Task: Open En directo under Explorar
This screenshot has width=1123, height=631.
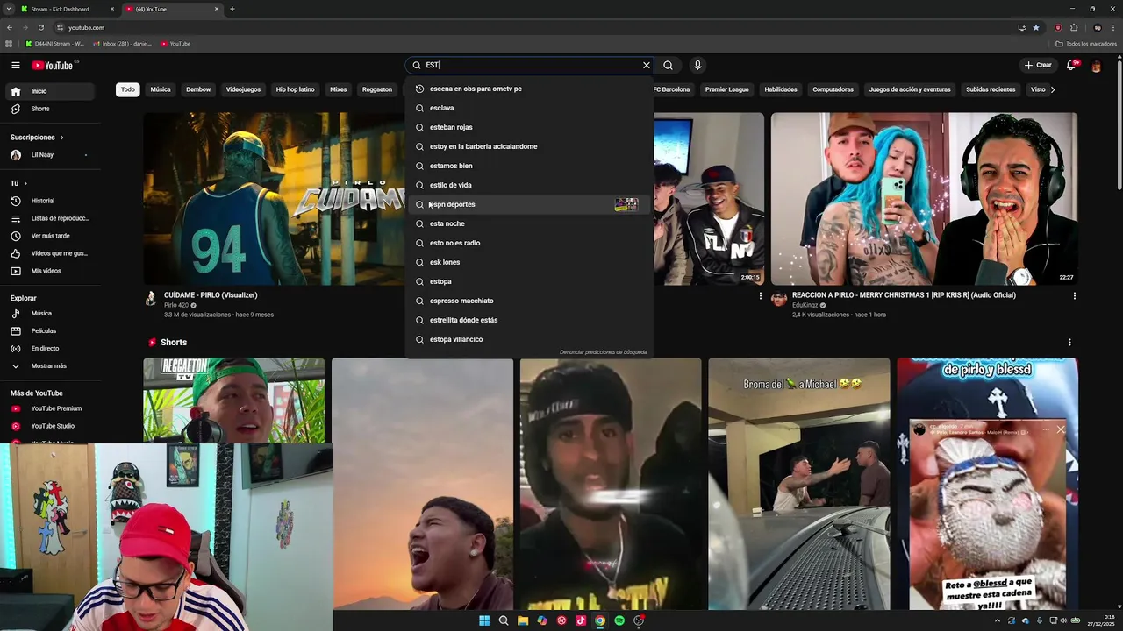Action: pyautogui.click(x=50, y=348)
